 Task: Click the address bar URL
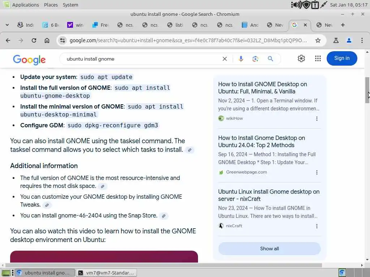[x=188, y=40]
